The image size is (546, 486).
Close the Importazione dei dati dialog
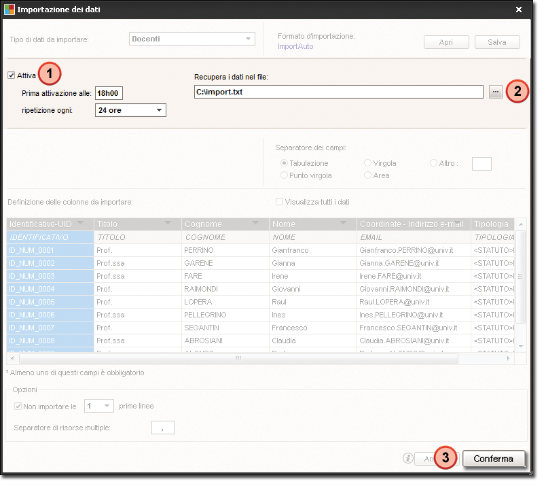click(x=519, y=10)
